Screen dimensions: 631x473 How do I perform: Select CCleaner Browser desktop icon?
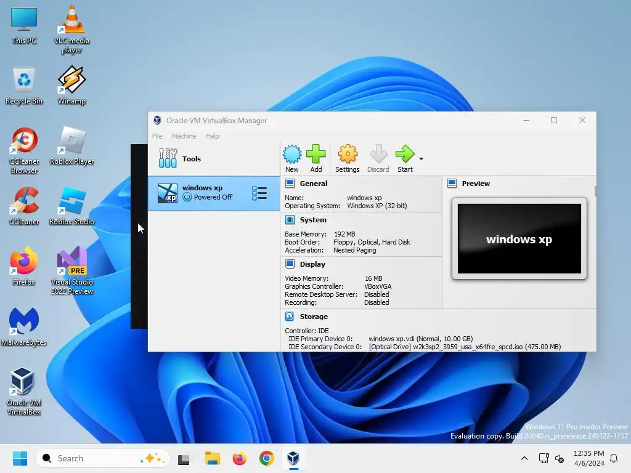point(24,151)
